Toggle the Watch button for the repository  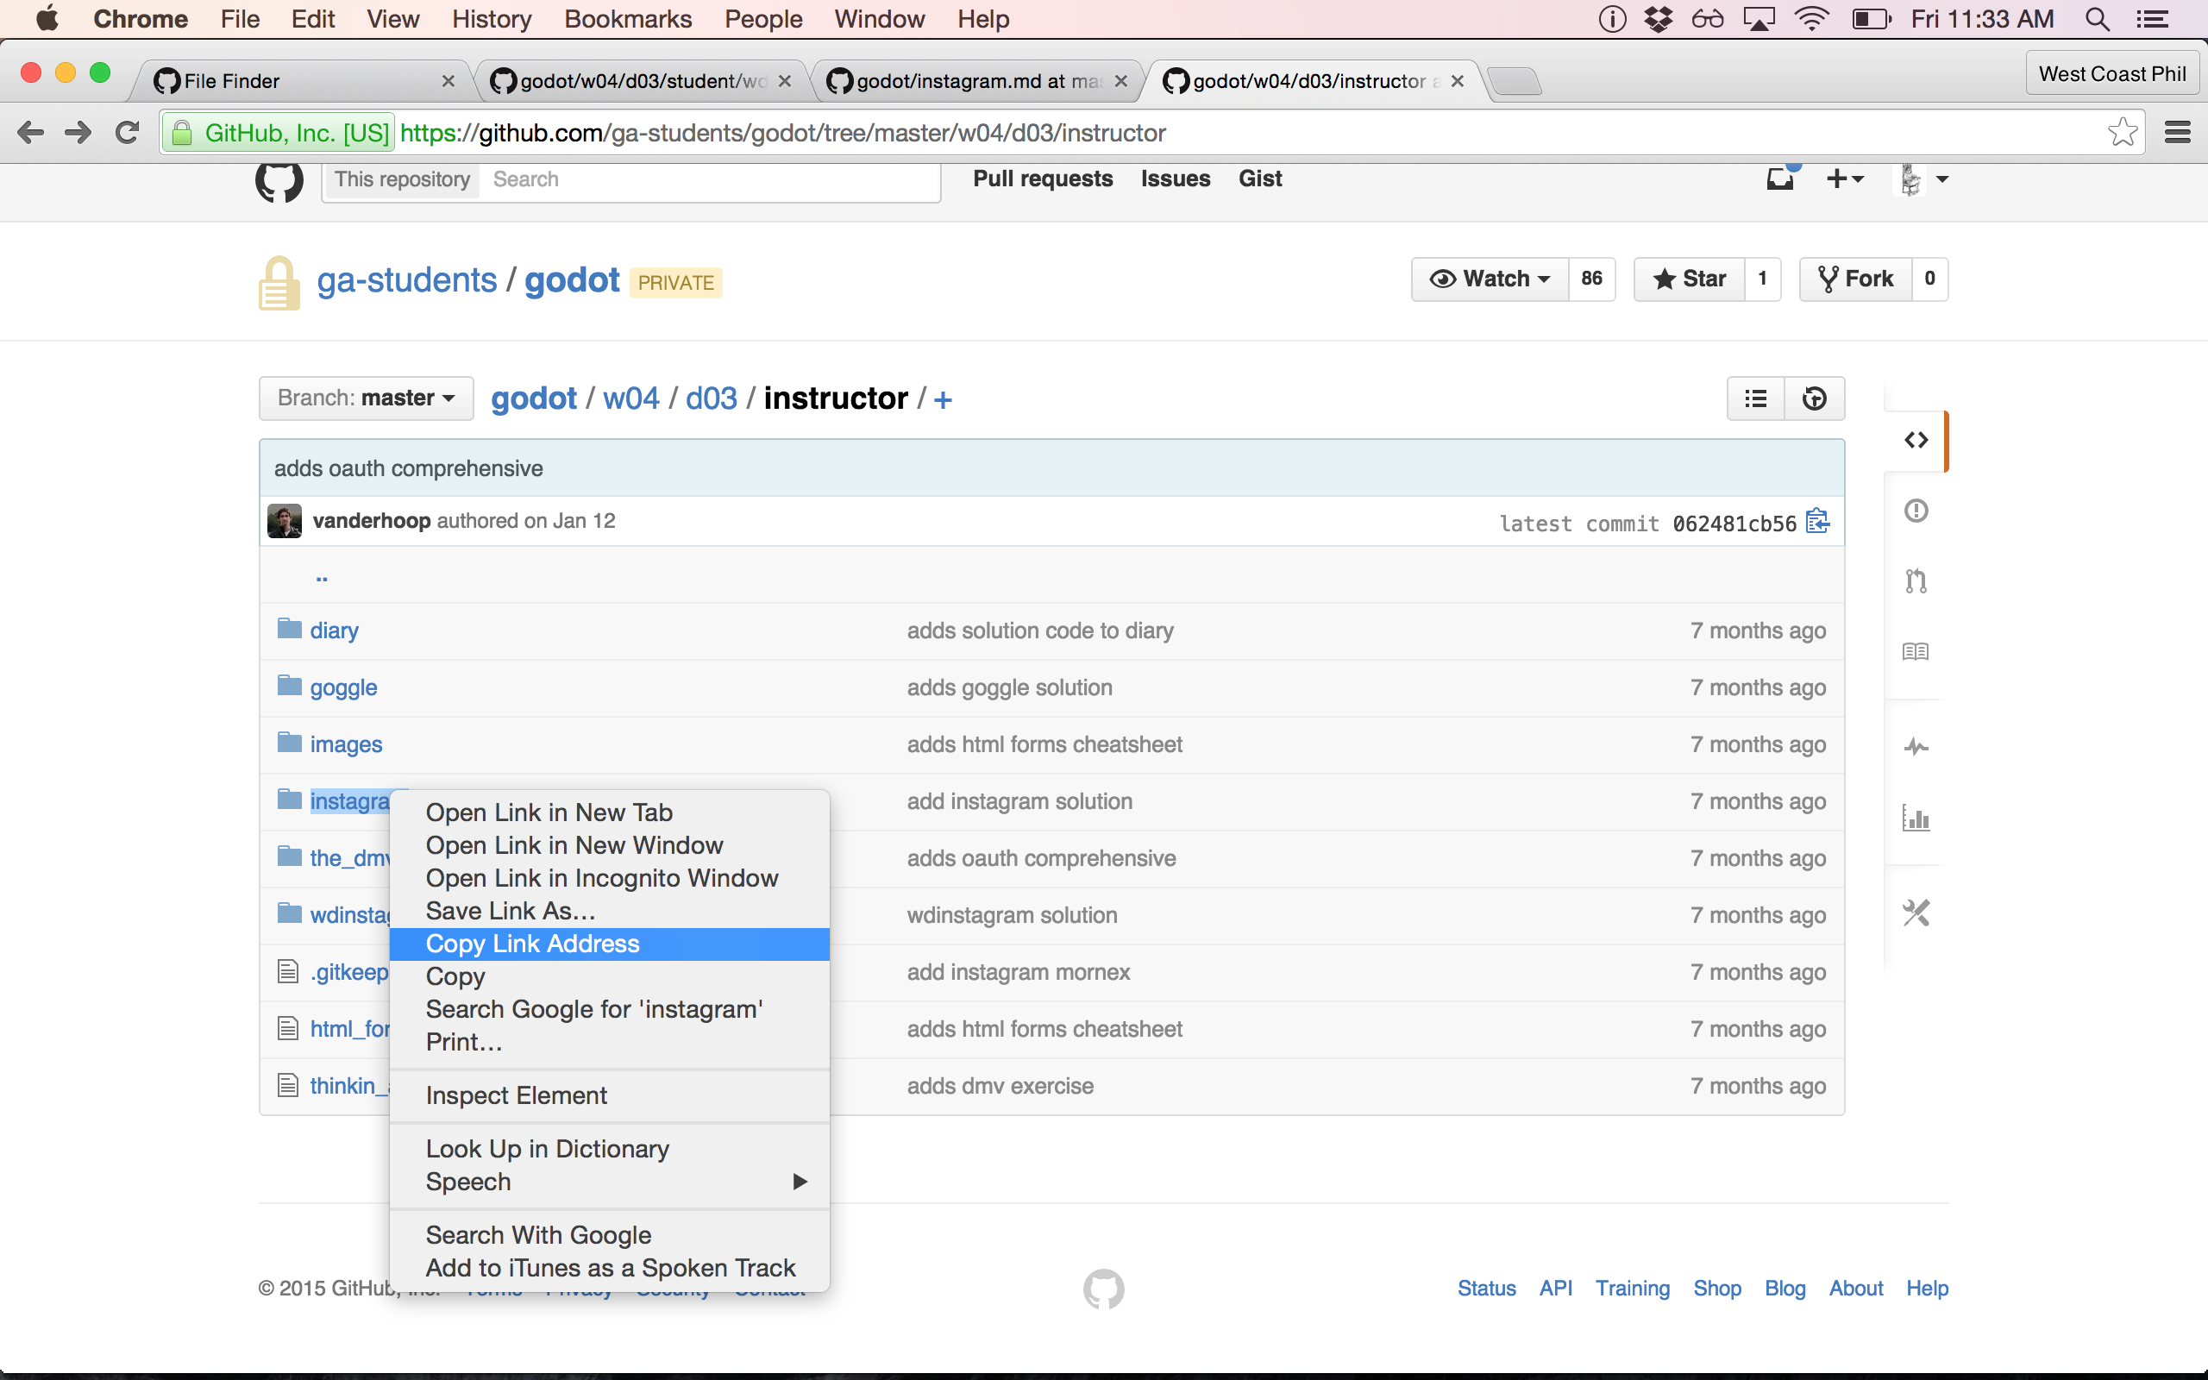[1490, 279]
